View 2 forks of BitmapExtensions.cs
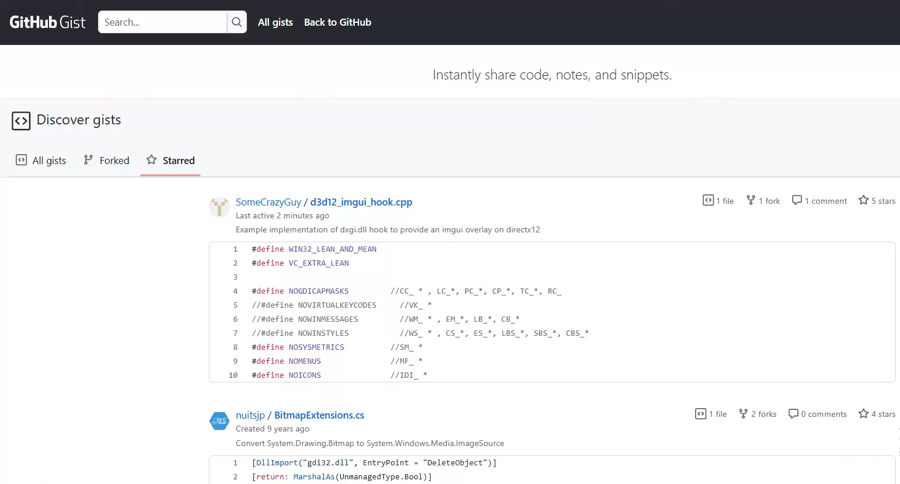Viewport: 900px width, 484px height. click(x=758, y=413)
